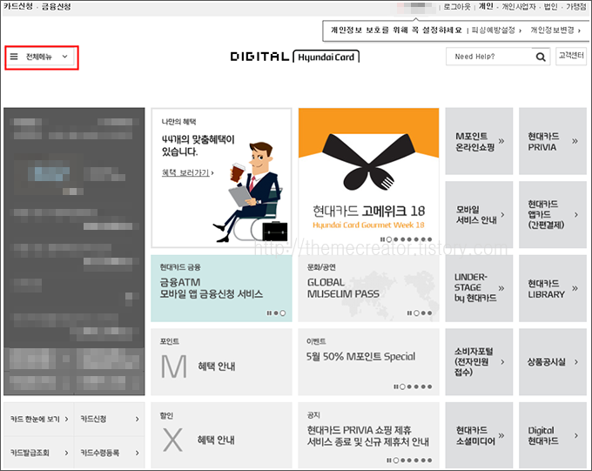Click double arrow on UNDERSTAGE tile
This screenshot has height=471, width=592.
(x=501, y=288)
